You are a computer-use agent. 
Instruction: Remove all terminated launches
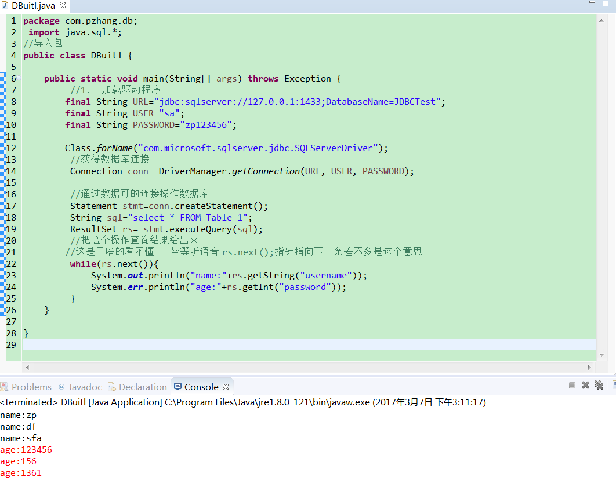(x=599, y=386)
